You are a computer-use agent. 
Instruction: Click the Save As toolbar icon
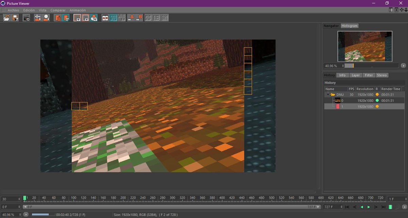coord(15,18)
